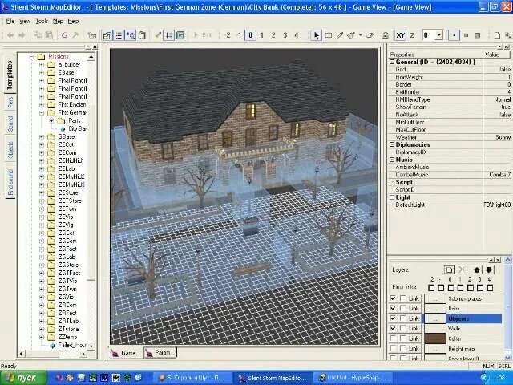This screenshot has height=385, width=513.
Task: Choose the rectangle selection tool
Action: 329,35
